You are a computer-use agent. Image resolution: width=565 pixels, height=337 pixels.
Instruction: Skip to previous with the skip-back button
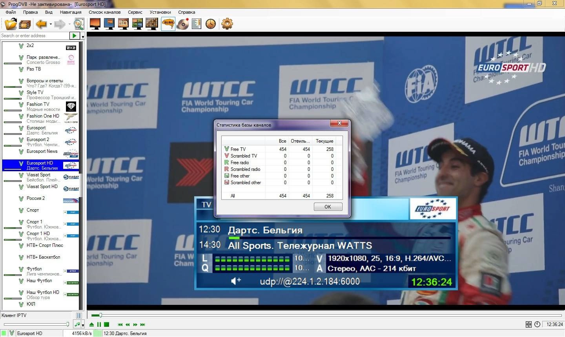coord(120,324)
